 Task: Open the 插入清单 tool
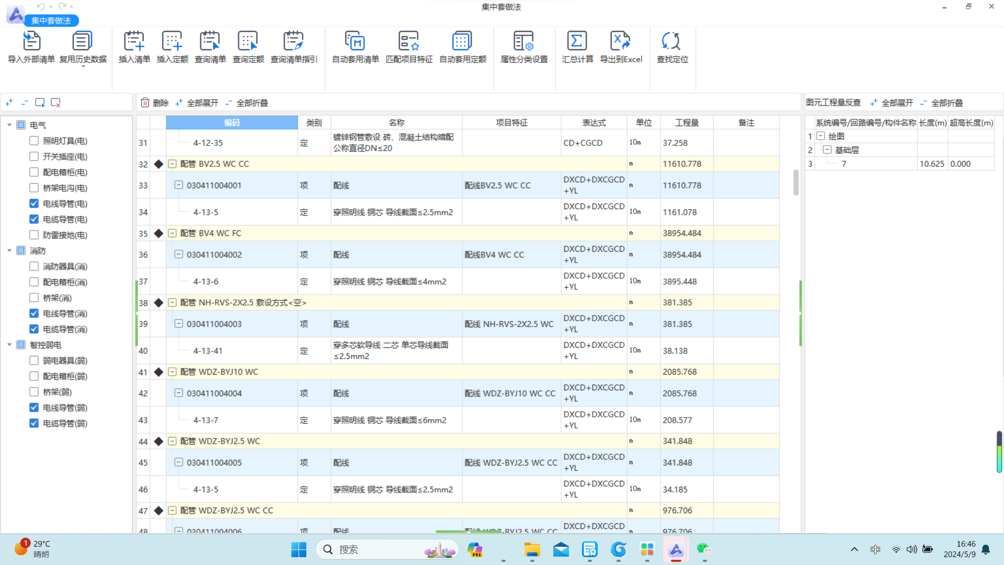tap(134, 41)
